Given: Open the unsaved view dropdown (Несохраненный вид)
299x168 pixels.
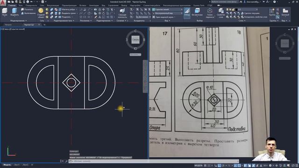Looking at the screenshot, I should point(167,13).
